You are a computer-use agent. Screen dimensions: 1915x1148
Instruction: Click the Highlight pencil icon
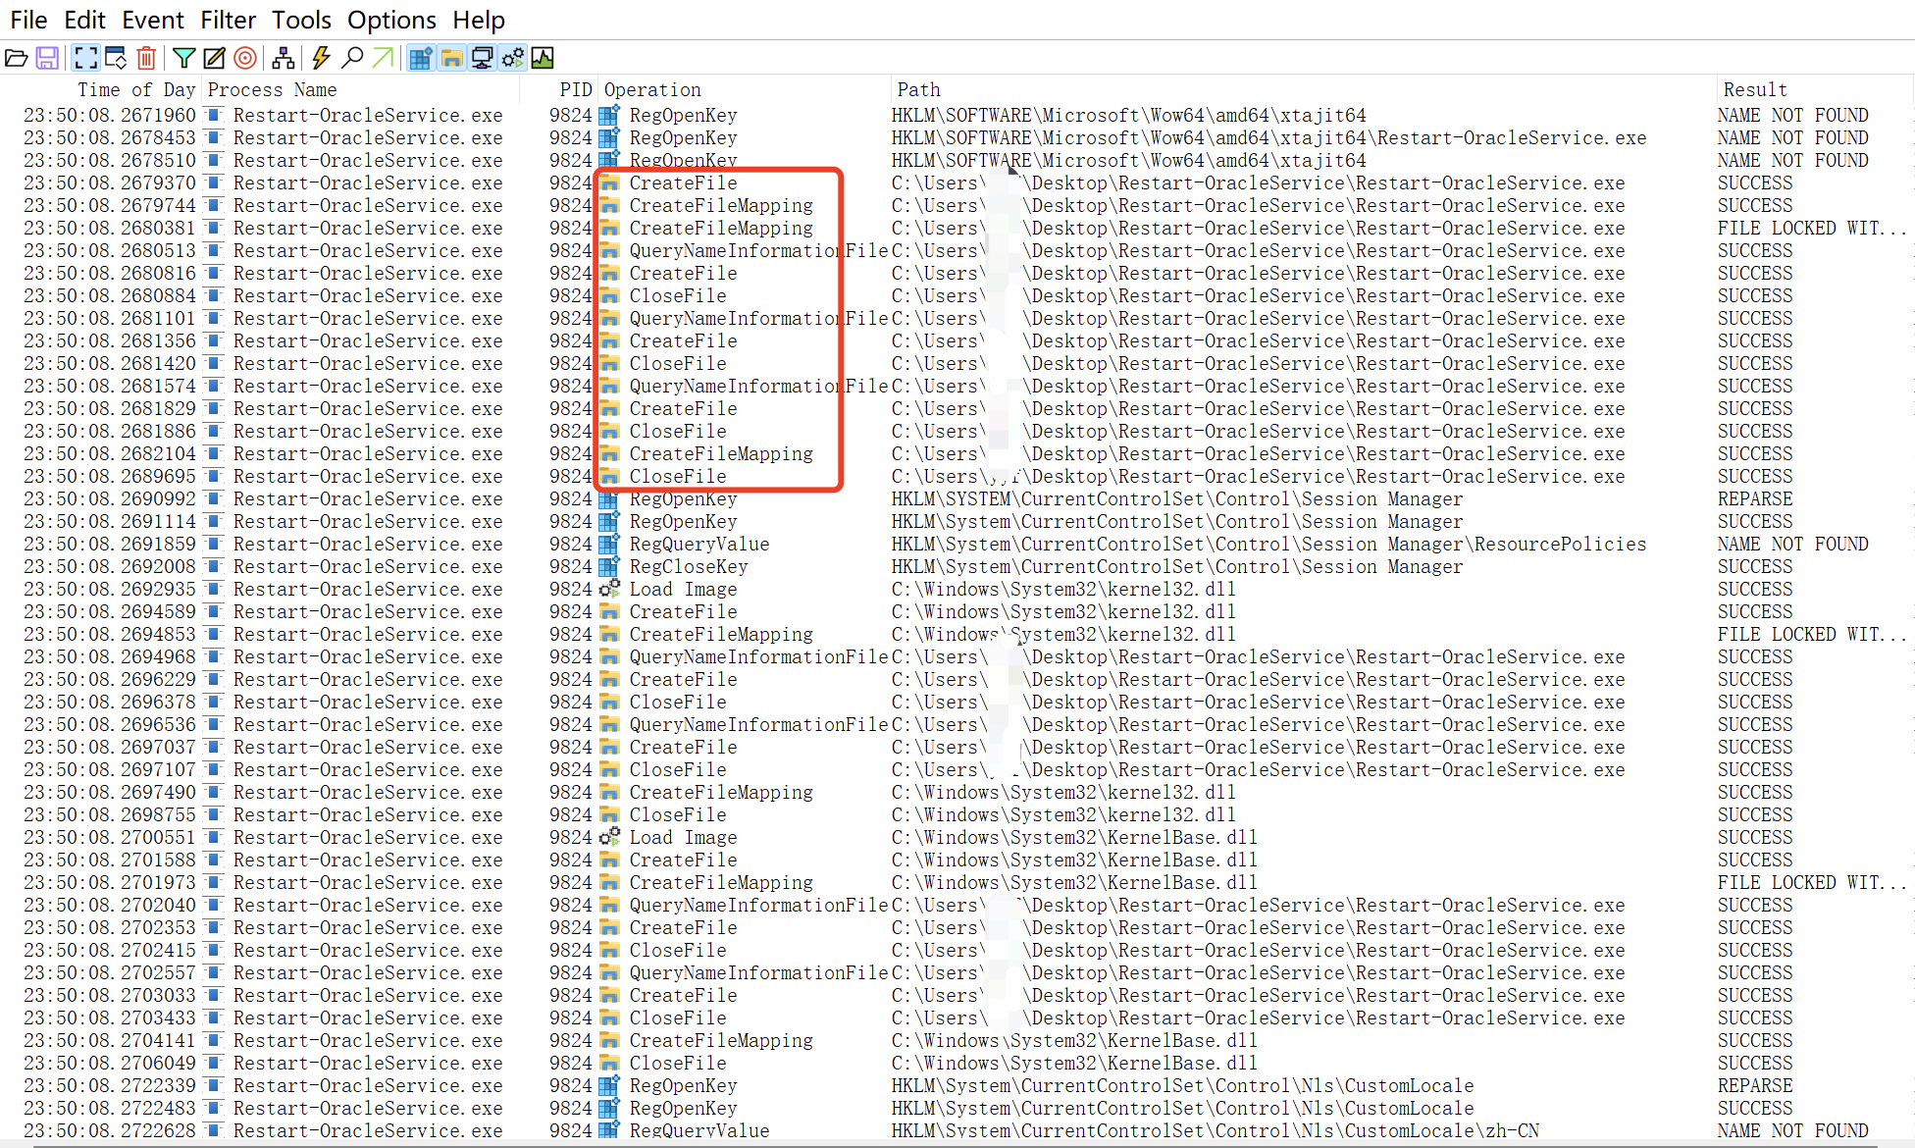point(214,59)
